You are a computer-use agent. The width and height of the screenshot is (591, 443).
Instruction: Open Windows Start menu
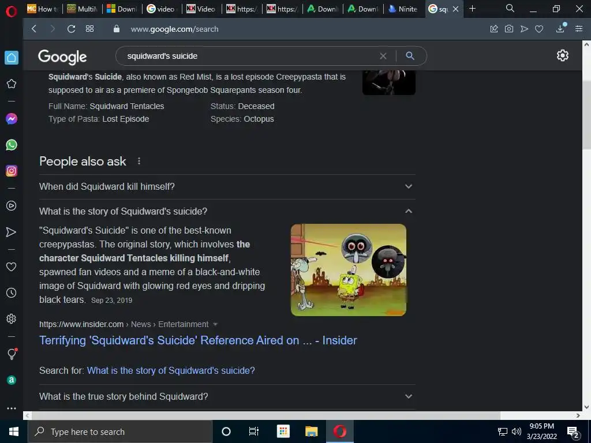click(x=14, y=431)
